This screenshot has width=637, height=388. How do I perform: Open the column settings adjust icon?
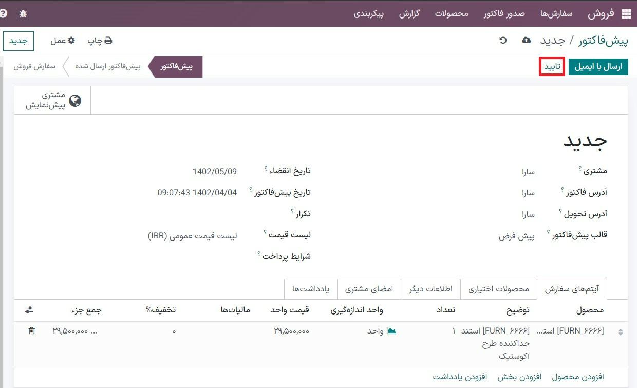click(29, 310)
